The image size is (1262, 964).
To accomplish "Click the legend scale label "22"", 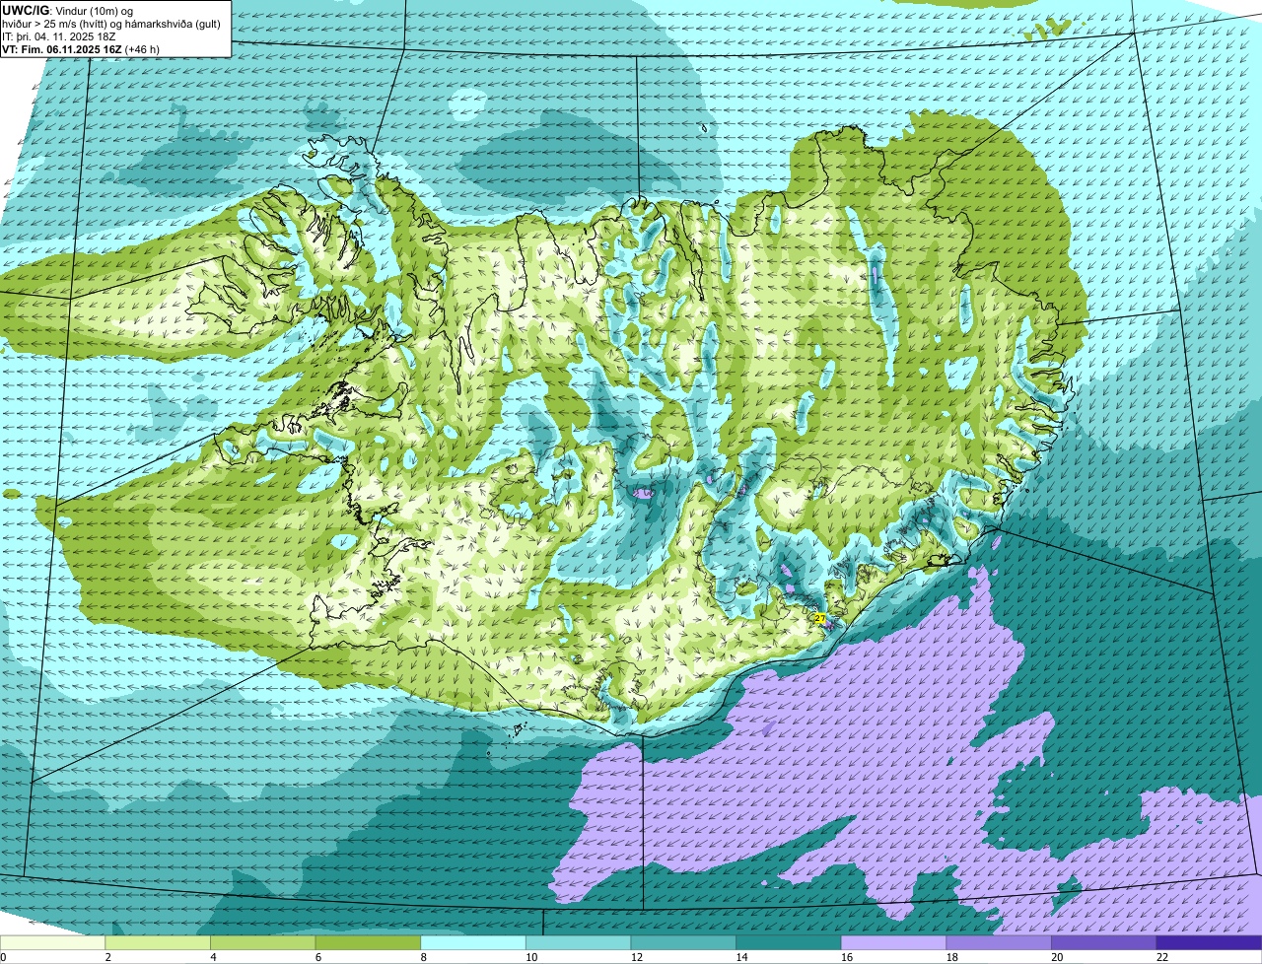I will tap(1162, 957).
